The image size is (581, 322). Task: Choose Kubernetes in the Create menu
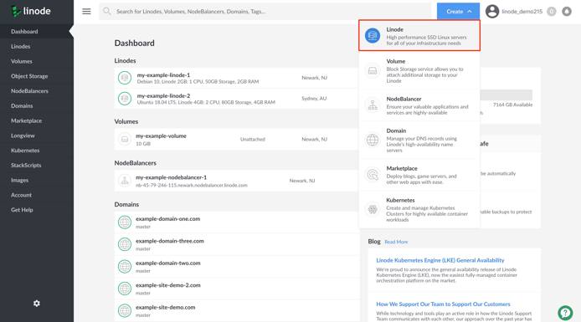click(419, 209)
